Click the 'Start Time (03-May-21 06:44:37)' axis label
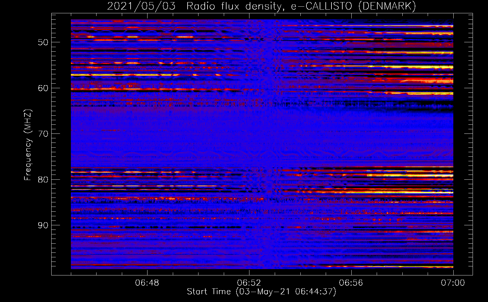 click(261, 292)
